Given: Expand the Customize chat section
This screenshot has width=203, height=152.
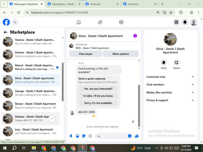Looking at the screenshot, I should [170, 77].
